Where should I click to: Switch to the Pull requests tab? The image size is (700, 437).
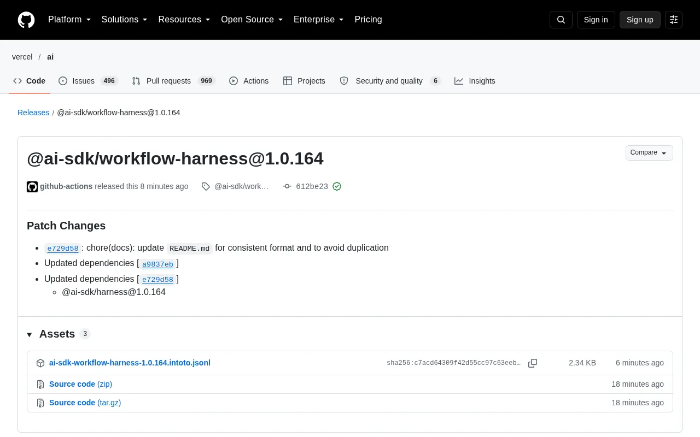[174, 81]
